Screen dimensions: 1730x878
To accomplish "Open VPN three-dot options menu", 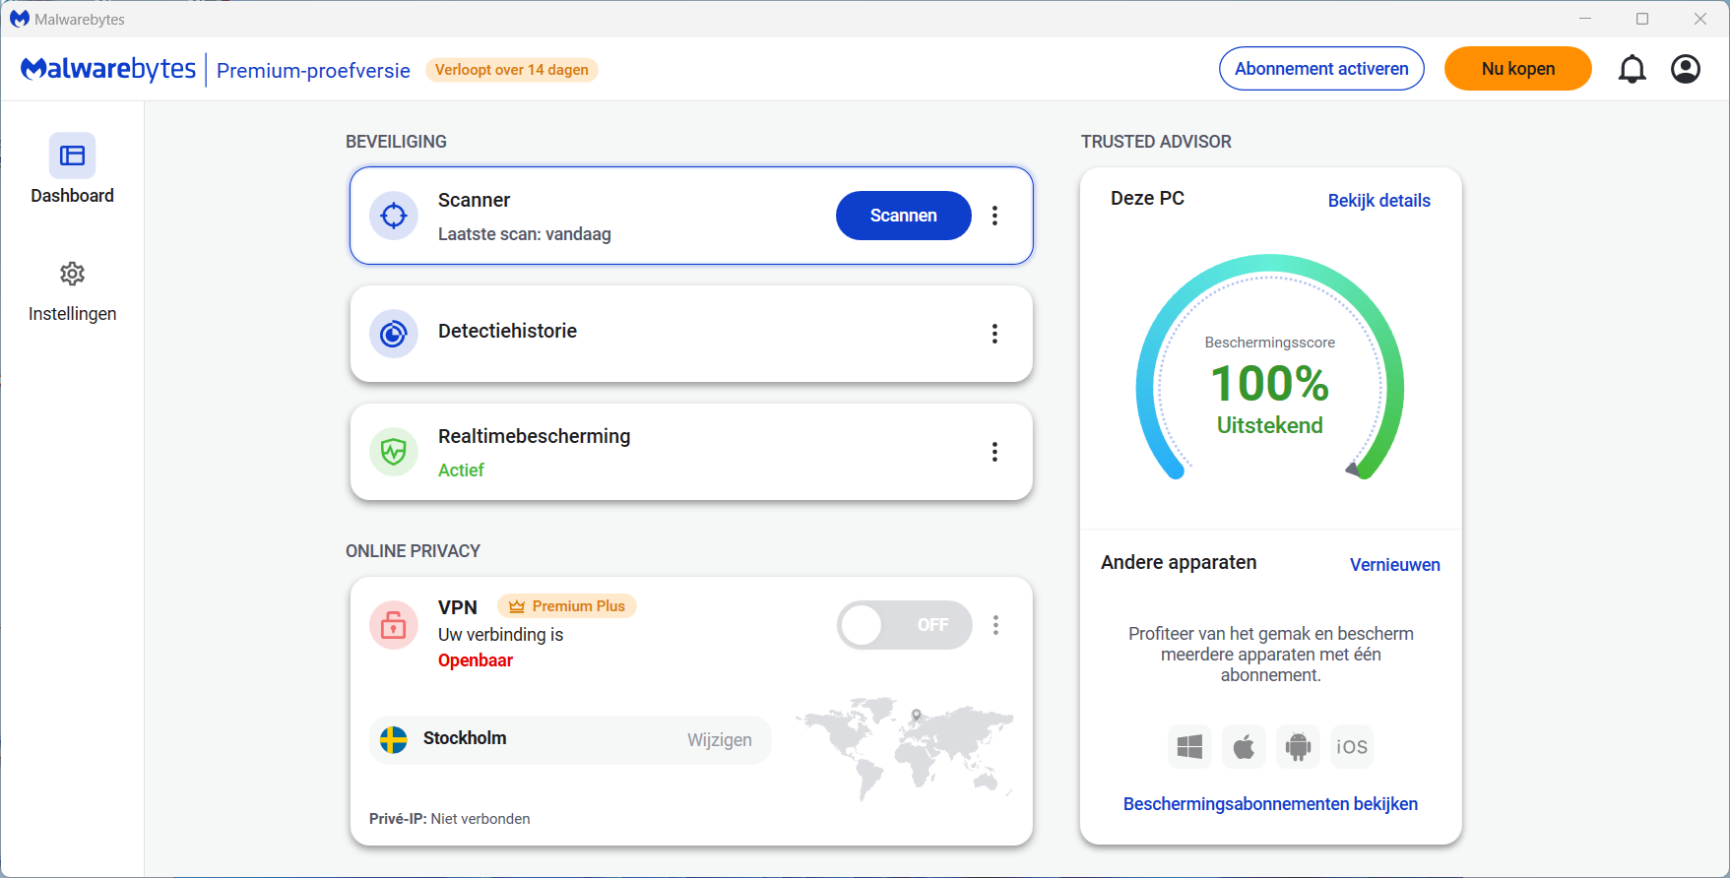I will [995, 625].
